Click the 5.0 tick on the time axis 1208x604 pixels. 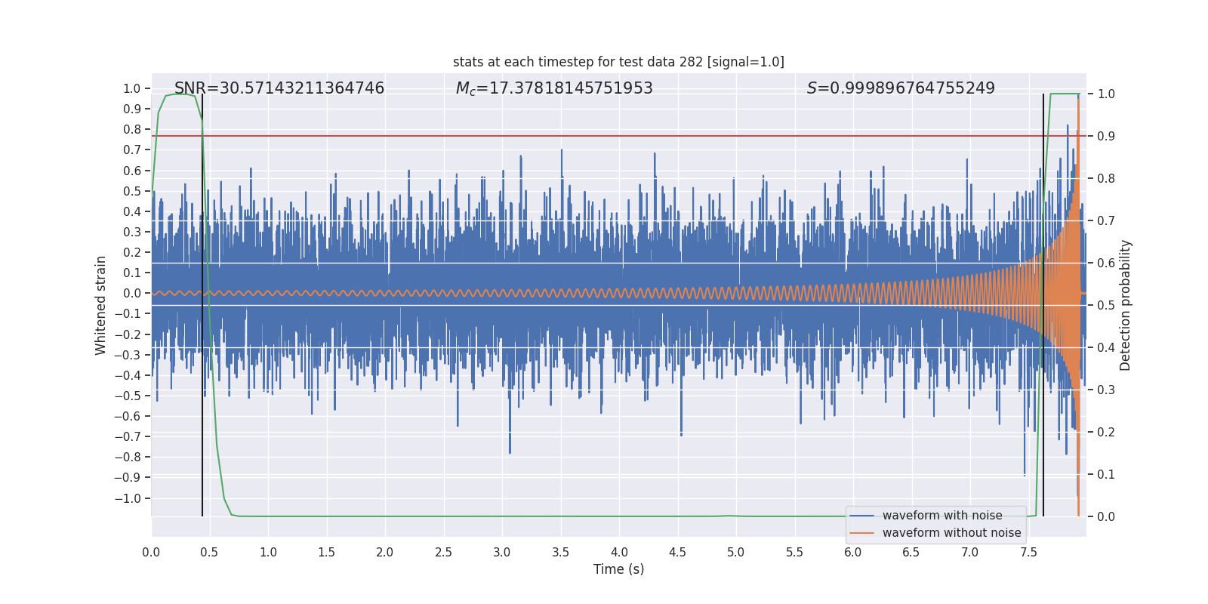[736, 552]
